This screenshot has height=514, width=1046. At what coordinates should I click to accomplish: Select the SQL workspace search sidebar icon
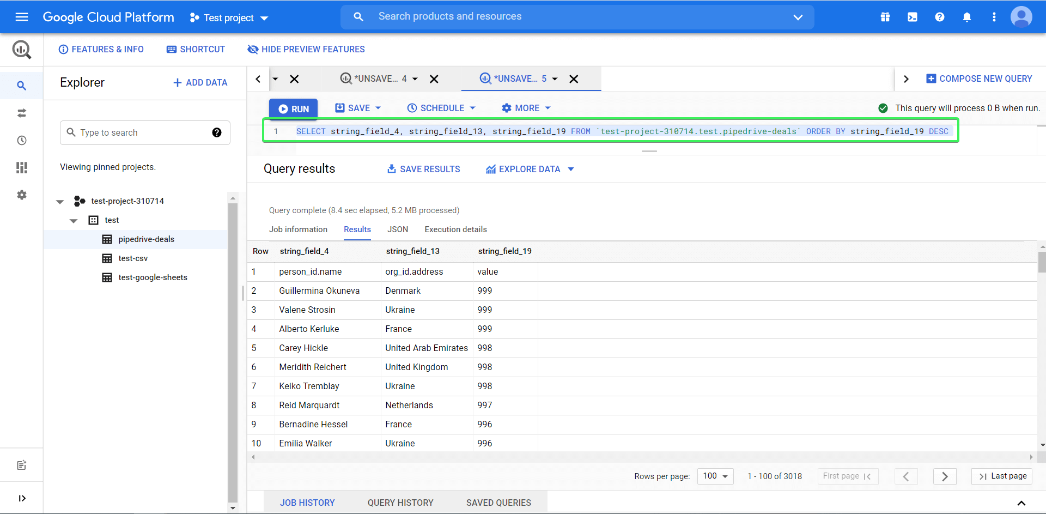click(x=22, y=86)
